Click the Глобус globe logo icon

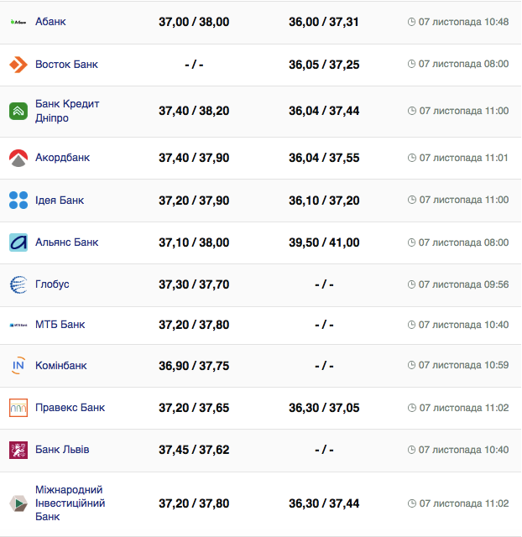(18, 284)
